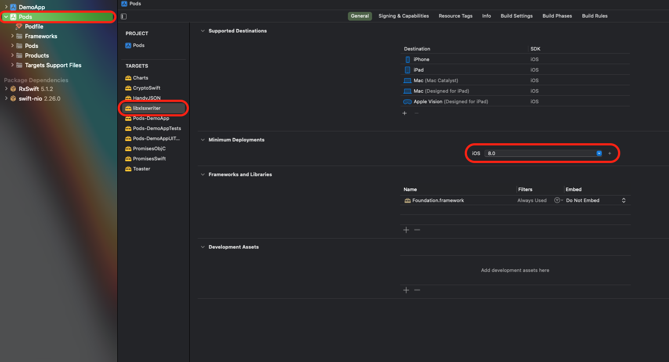Add a framework or library
This screenshot has height=362, width=669.
(406, 230)
